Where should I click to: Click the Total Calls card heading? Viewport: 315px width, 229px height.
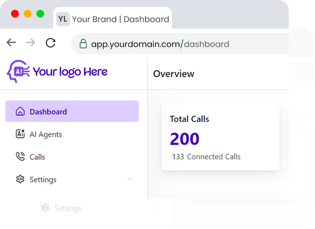tap(189, 119)
